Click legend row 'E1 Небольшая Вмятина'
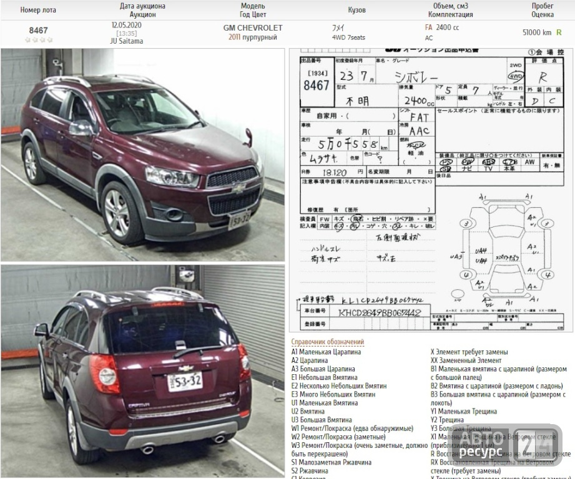The height and width of the screenshot is (479, 575). click(324, 377)
